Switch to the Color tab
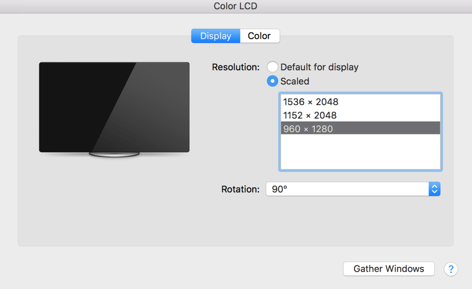Screen dimensions: 472x289 click(x=259, y=36)
